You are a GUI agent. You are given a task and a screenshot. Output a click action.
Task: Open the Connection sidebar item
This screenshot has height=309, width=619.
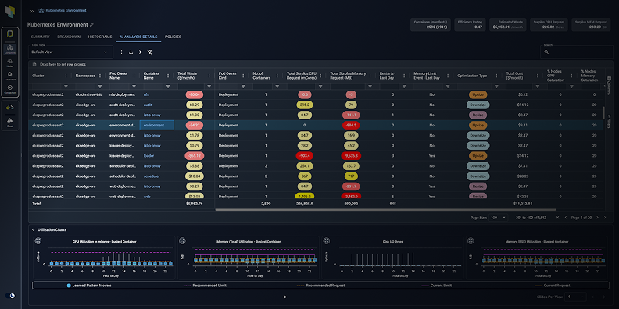[x=10, y=89]
